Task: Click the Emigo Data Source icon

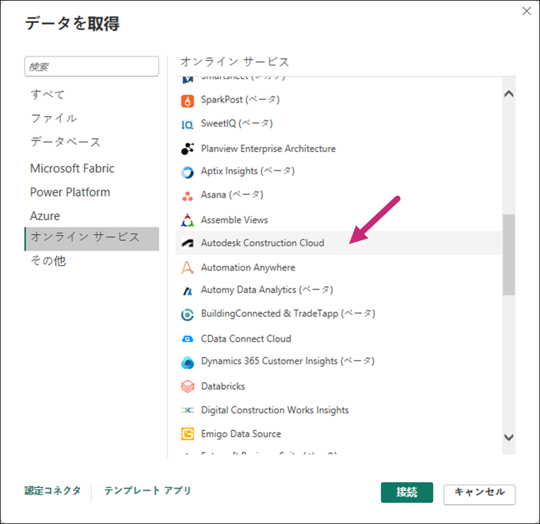Action: pyautogui.click(x=187, y=434)
